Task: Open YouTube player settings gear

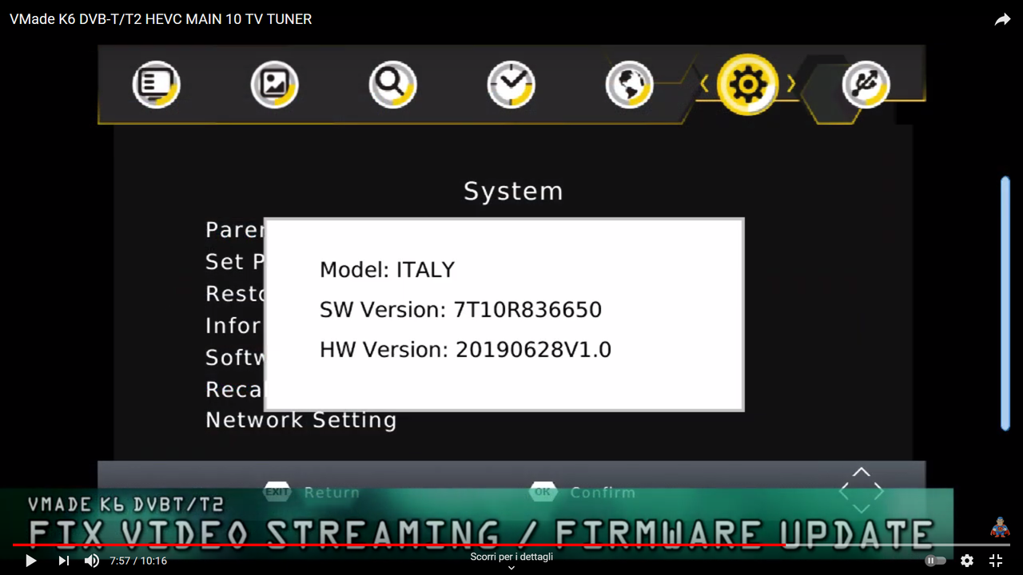Action: (x=967, y=561)
